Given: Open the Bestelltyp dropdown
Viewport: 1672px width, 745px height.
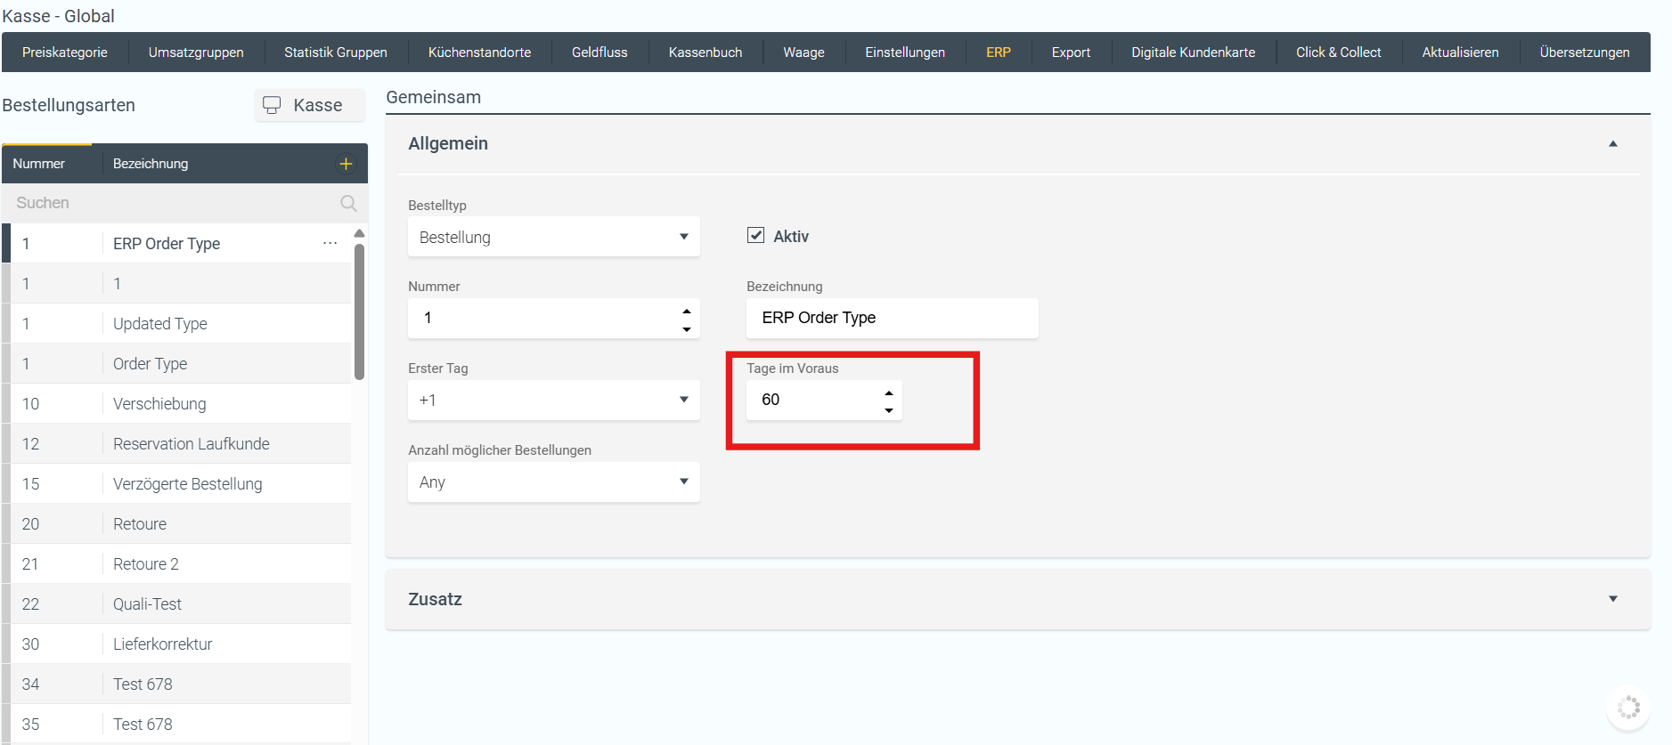Looking at the screenshot, I should [x=554, y=237].
